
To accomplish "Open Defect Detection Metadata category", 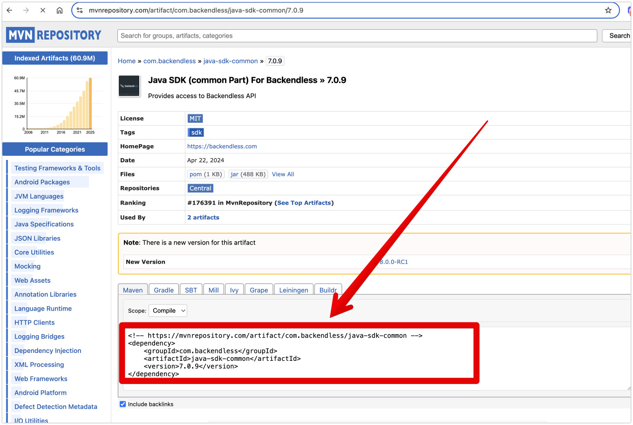I will (55, 406).
